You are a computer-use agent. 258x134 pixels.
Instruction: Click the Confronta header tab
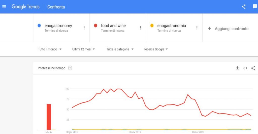[56, 7]
